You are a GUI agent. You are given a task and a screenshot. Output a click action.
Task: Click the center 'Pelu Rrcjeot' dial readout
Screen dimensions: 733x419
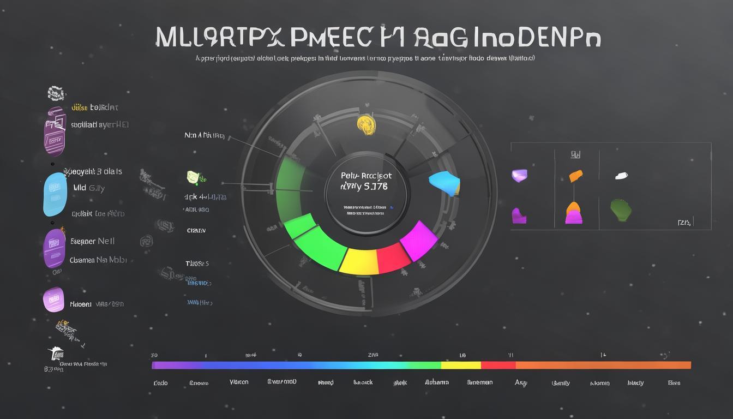click(366, 182)
